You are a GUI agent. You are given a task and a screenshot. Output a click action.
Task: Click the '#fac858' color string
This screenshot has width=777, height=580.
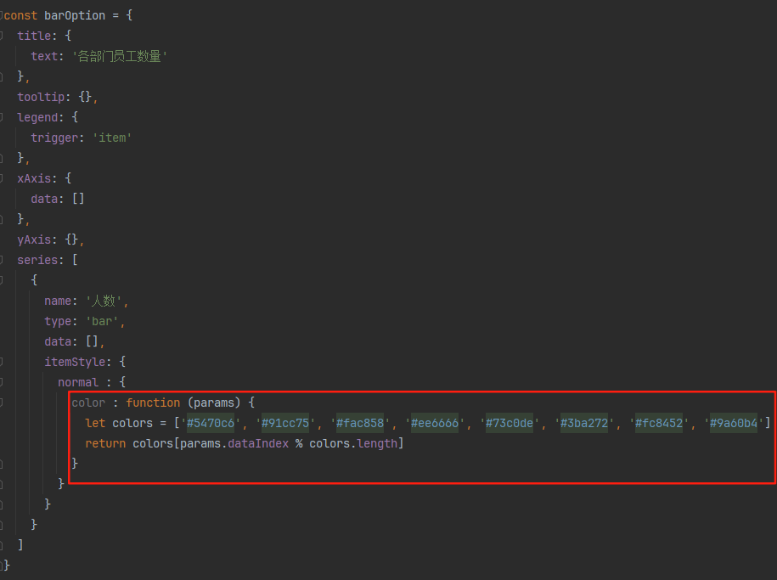360,423
